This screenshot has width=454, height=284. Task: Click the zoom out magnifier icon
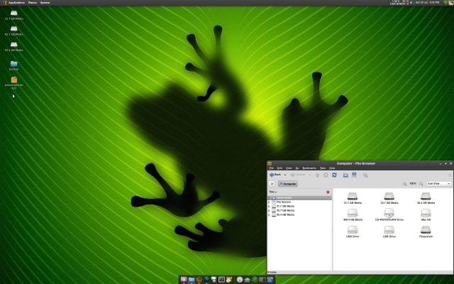(x=405, y=184)
